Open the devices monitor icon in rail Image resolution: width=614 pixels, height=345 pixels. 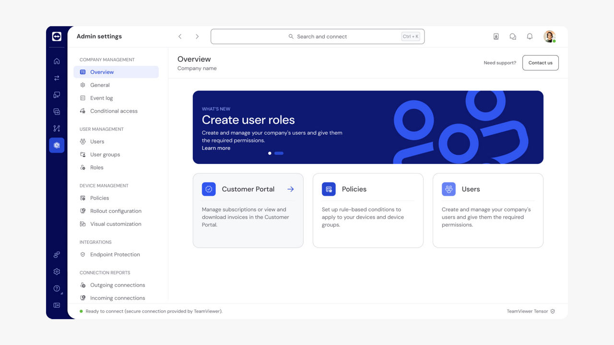point(57,95)
